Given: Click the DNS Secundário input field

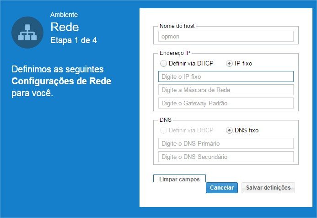Looking at the screenshot, I should (226, 157).
